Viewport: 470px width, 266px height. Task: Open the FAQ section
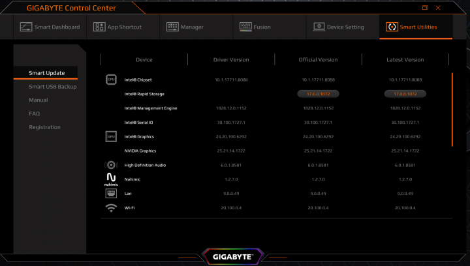tap(34, 113)
